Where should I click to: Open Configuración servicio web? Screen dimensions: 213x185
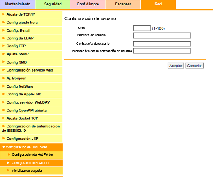coord(31,70)
